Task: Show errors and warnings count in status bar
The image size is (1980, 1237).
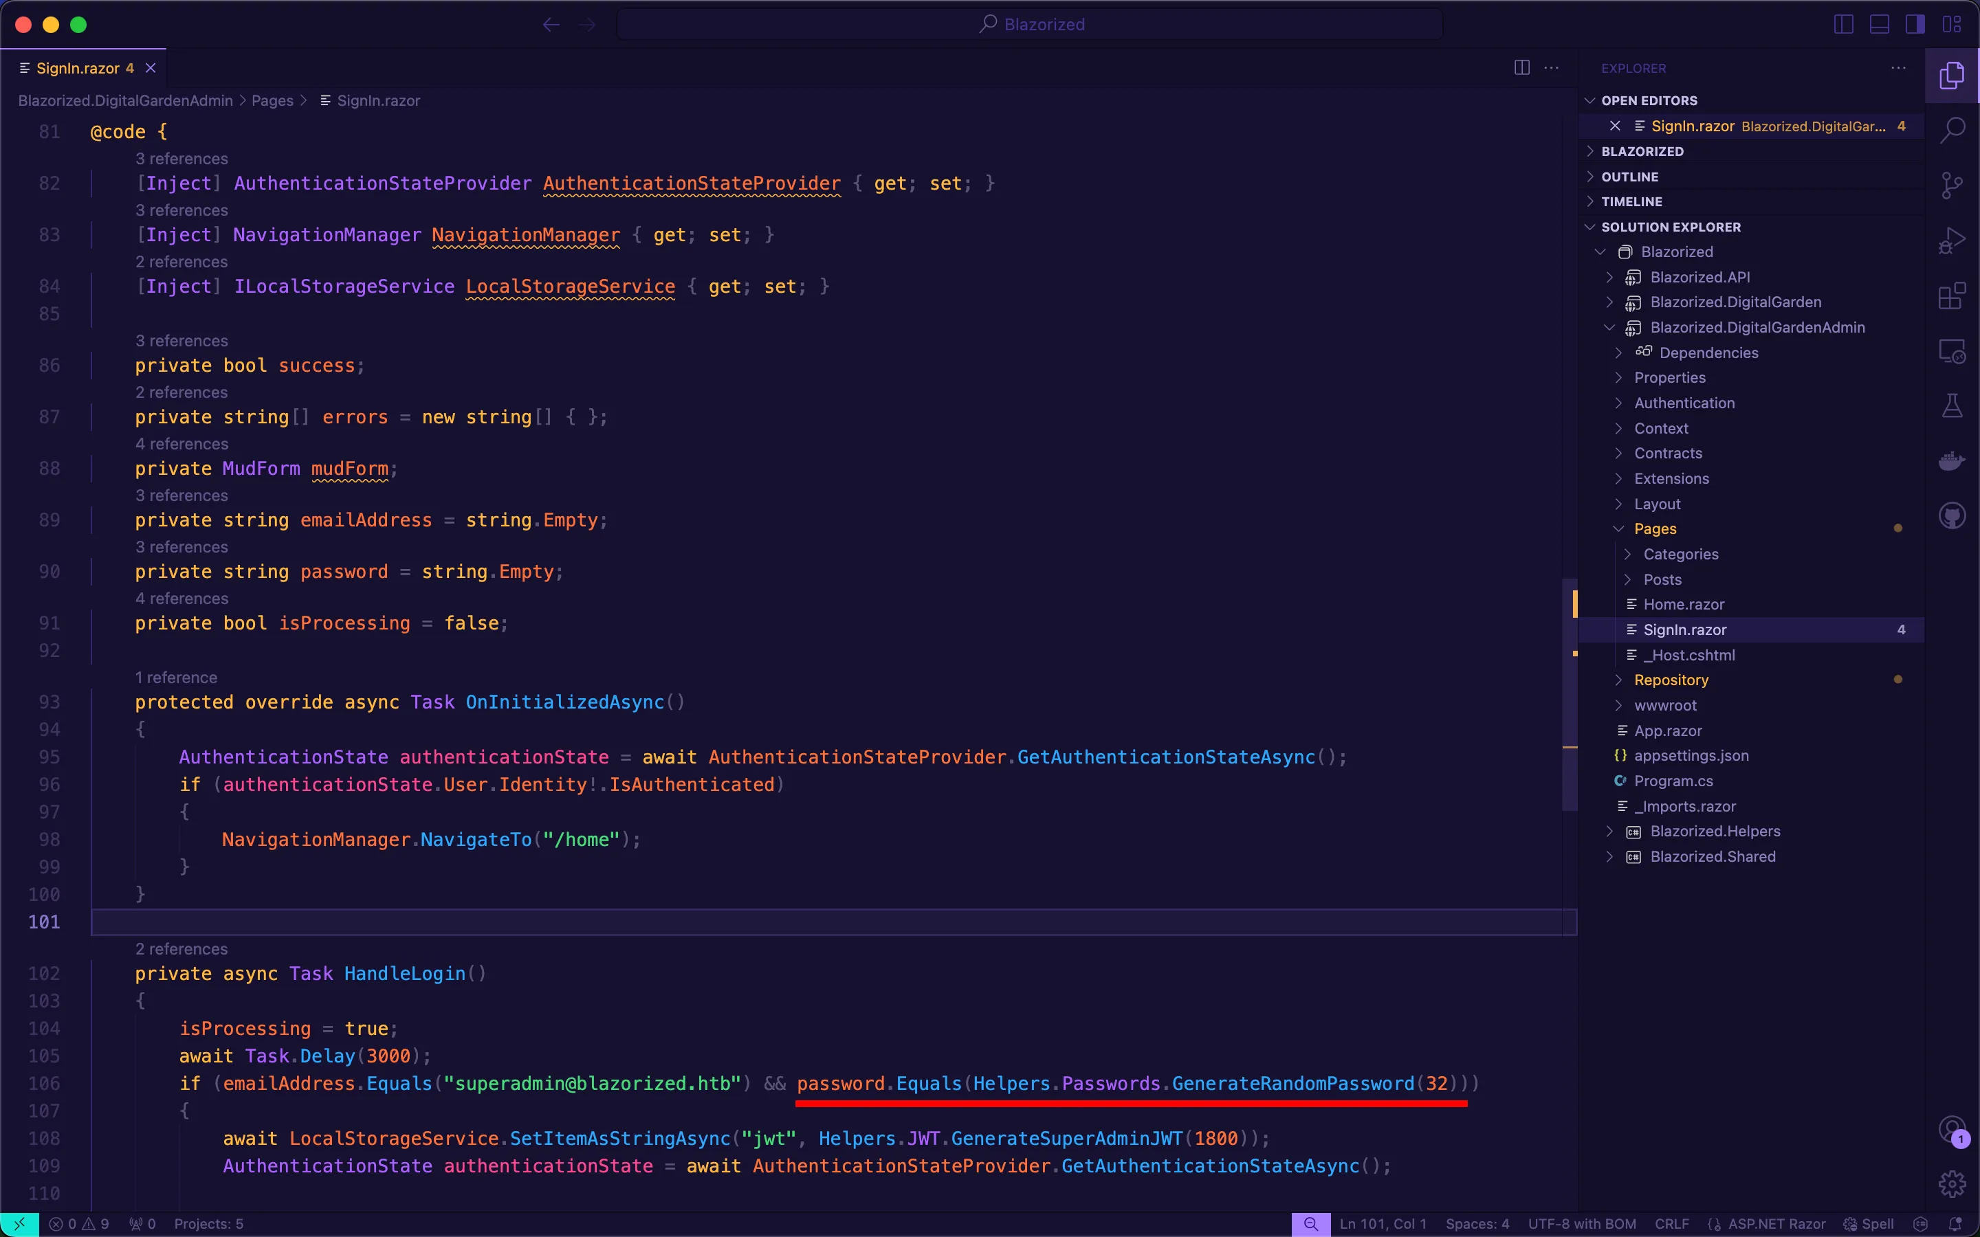Action: 78,1224
